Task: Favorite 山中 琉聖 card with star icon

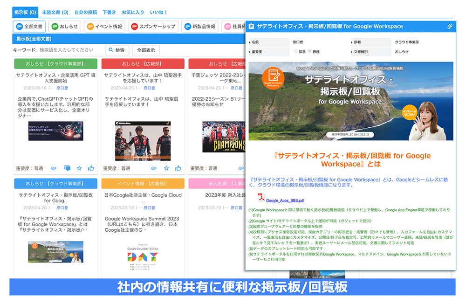Action: pyautogui.click(x=166, y=168)
